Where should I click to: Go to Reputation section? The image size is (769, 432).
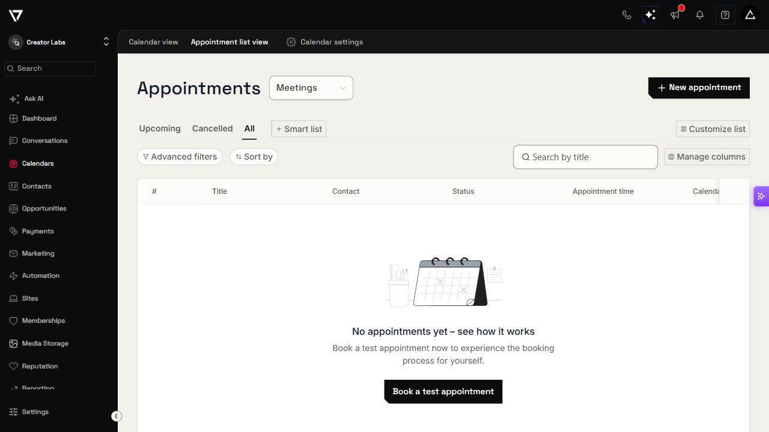34,366
